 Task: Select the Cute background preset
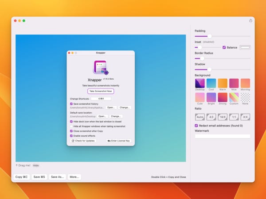tap(200, 97)
